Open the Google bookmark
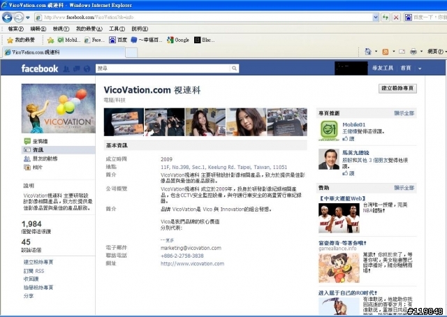447x317 pixels. [x=178, y=40]
